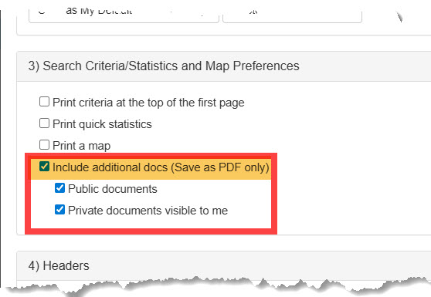
Task: Click the 'Print a map' label text
Action: (81, 146)
